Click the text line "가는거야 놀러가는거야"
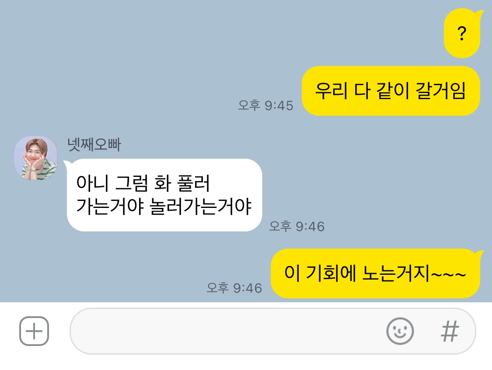This screenshot has height=370, width=492. coord(164,207)
